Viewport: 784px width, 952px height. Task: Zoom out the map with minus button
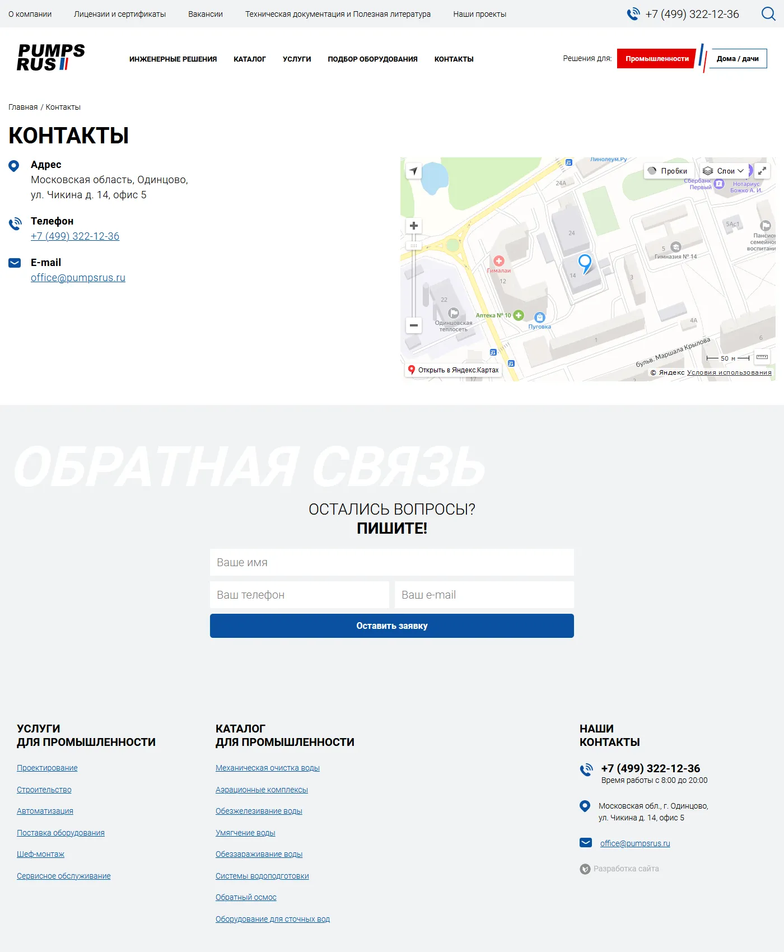pyautogui.click(x=413, y=325)
